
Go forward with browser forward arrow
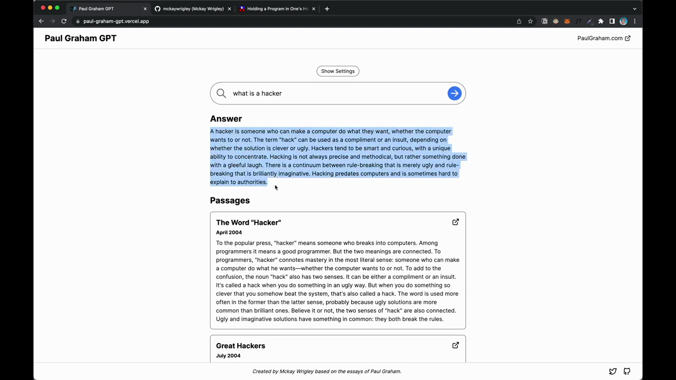[x=52, y=21]
